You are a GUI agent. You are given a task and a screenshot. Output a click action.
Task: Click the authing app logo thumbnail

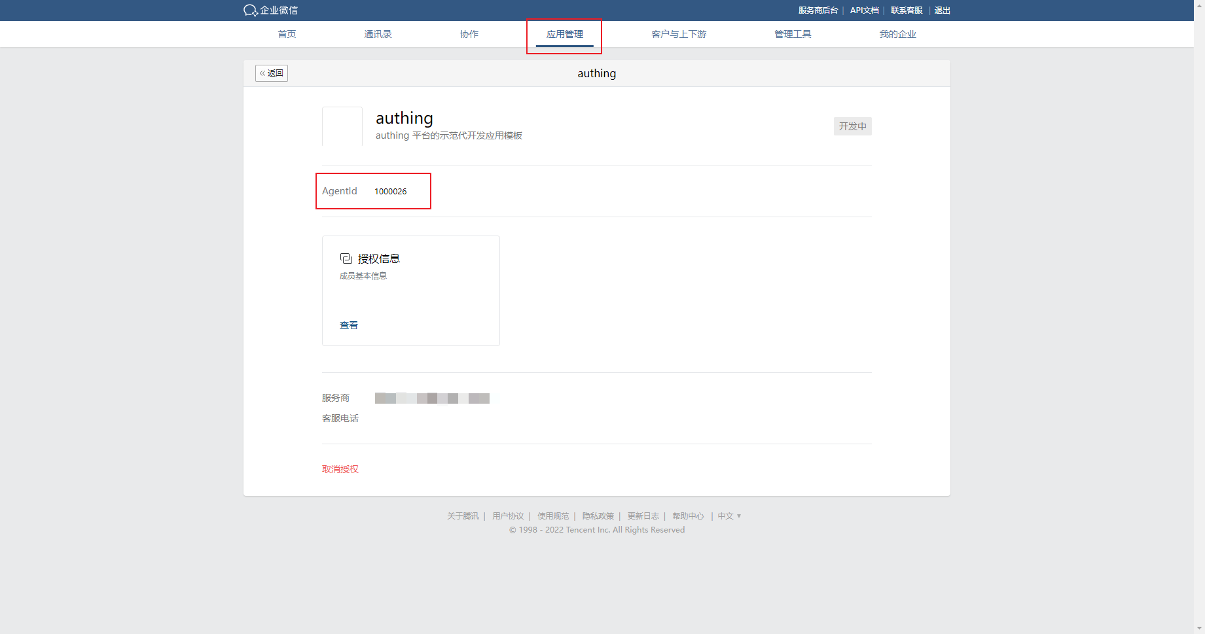pyautogui.click(x=342, y=126)
